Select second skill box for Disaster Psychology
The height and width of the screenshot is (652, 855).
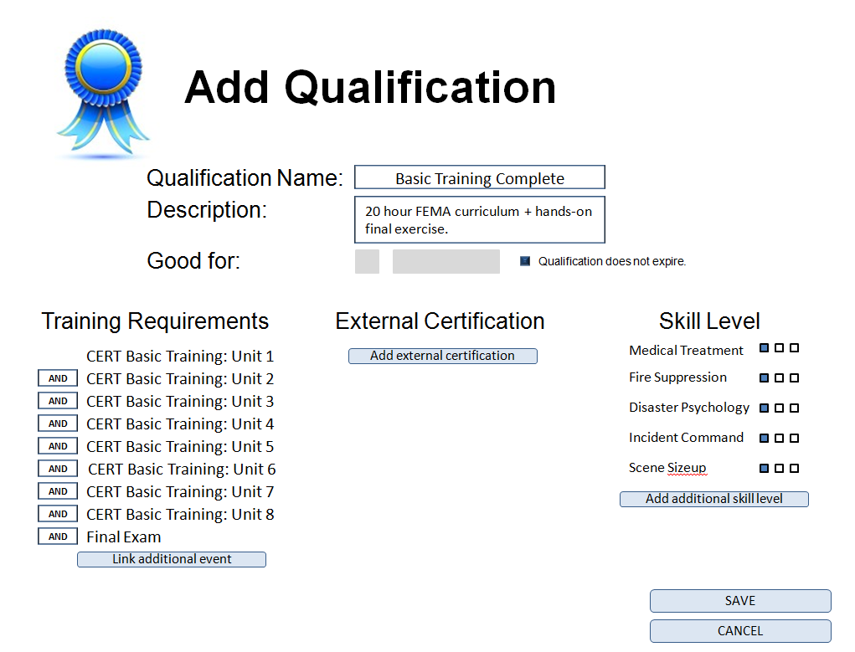[779, 408]
